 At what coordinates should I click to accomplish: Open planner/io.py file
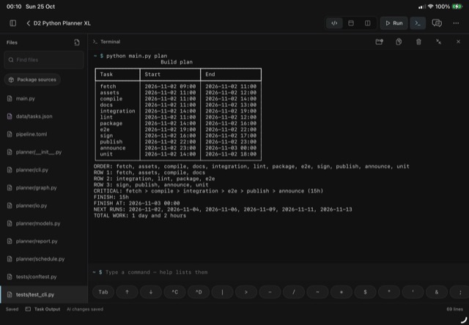pos(44,206)
